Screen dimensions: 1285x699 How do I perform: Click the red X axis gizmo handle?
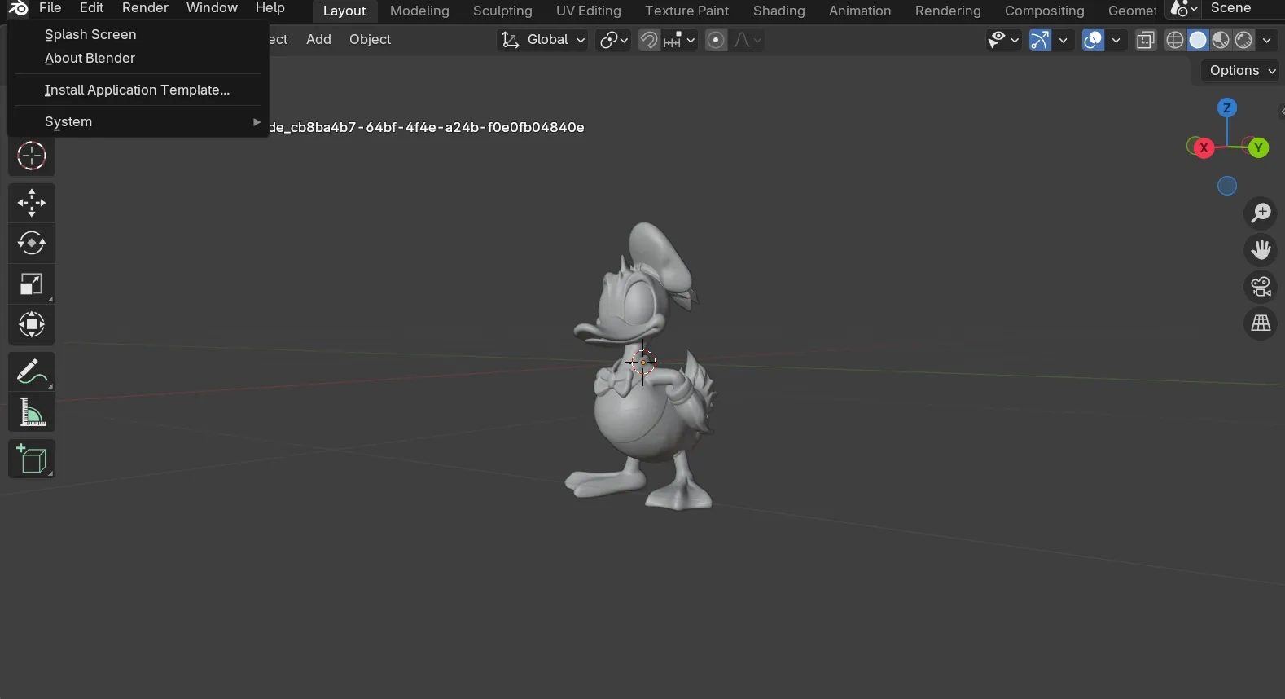[1204, 147]
